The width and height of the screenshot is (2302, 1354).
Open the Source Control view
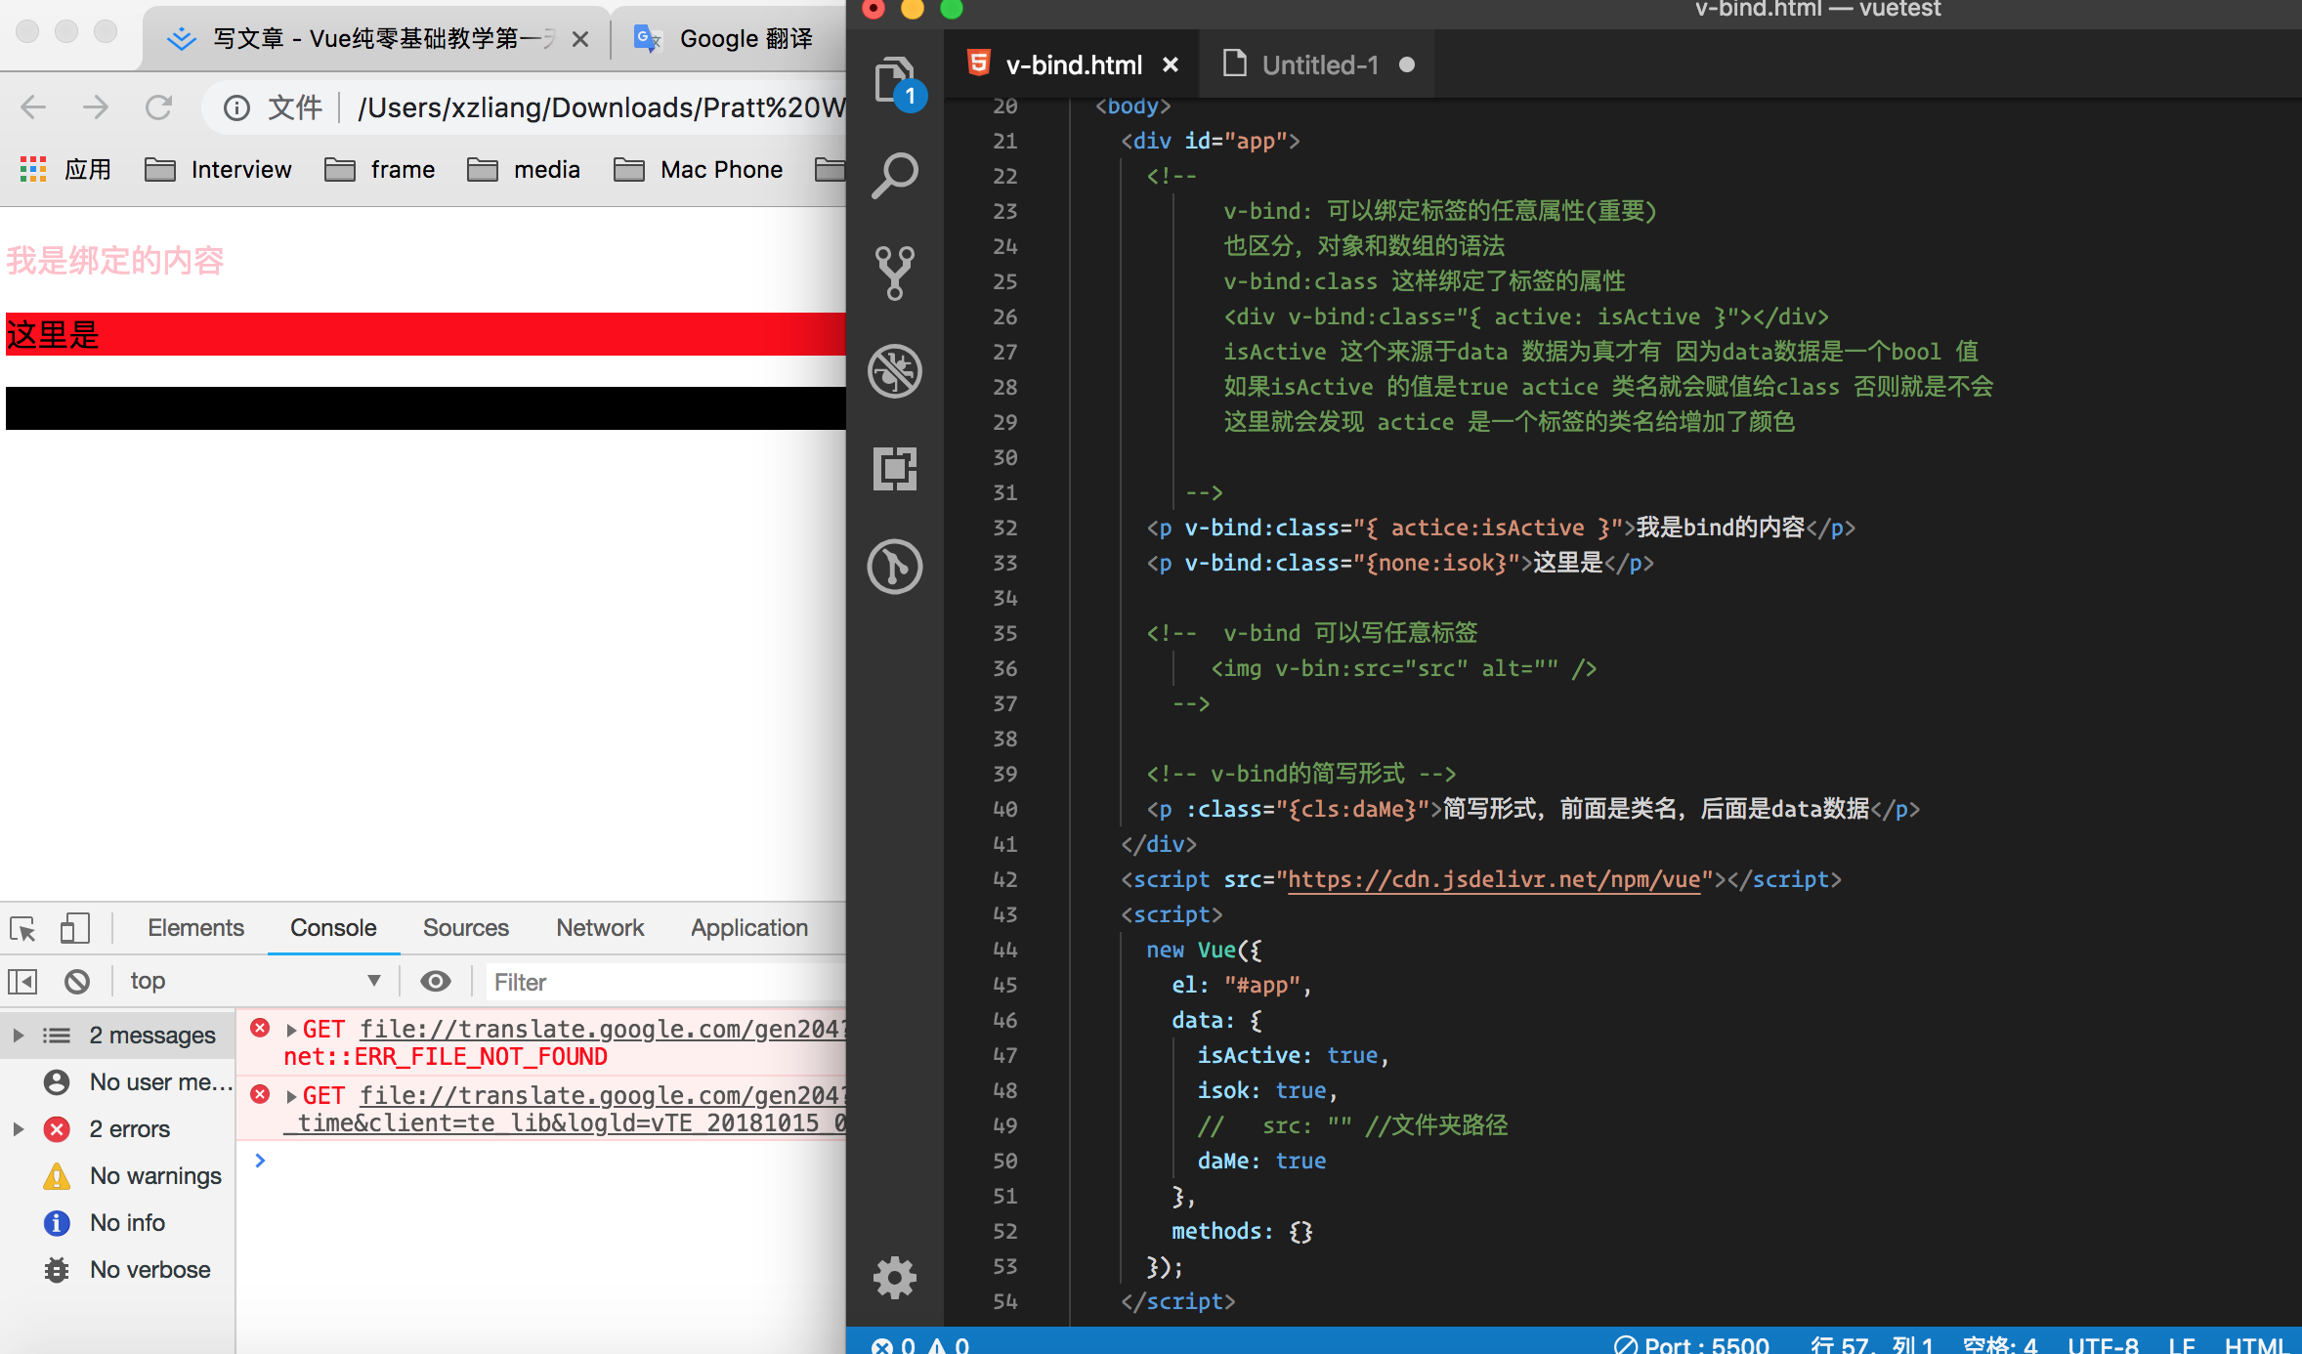point(893,273)
